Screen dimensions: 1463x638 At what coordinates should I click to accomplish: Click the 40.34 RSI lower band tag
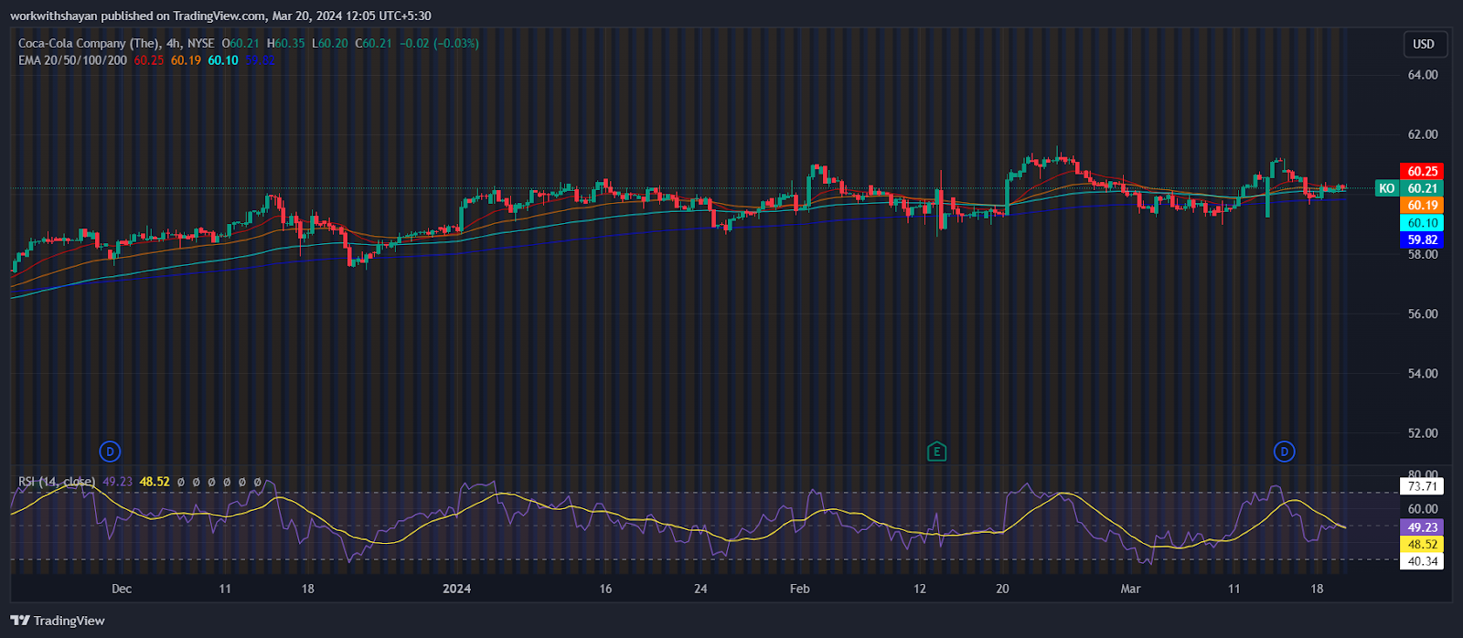(1422, 561)
